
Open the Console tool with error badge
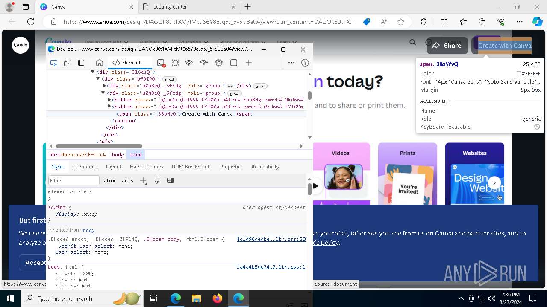pyautogui.click(x=161, y=63)
